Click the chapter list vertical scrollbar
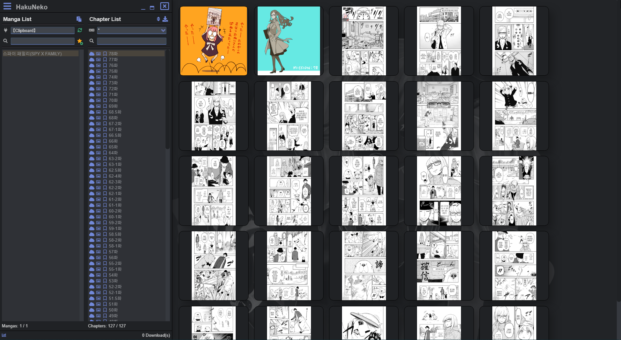The width and height of the screenshot is (621, 340). pyautogui.click(x=167, y=99)
